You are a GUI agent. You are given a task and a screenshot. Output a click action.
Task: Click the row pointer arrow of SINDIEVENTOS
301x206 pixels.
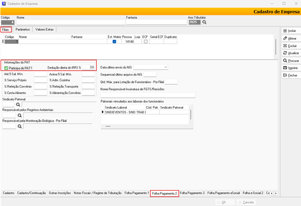tap(102, 112)
